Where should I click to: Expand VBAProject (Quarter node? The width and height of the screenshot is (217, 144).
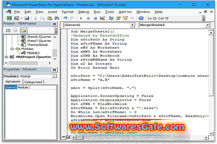[x=6, y=57]
